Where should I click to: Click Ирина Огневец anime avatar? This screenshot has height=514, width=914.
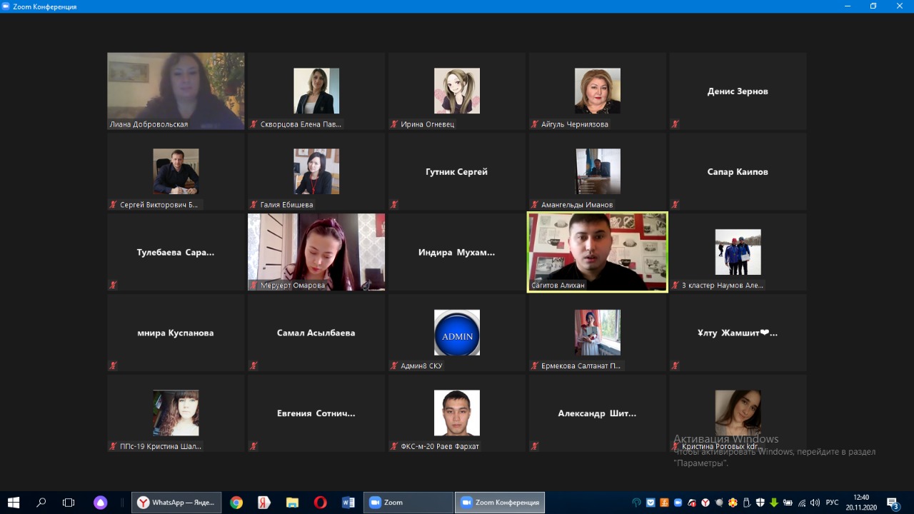457,91
